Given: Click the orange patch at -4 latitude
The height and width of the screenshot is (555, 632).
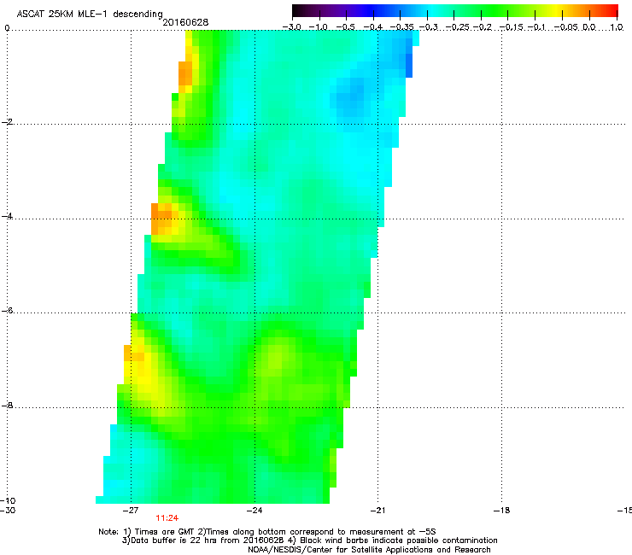Looking at the screenshot, I should click(x=161, y=219).
